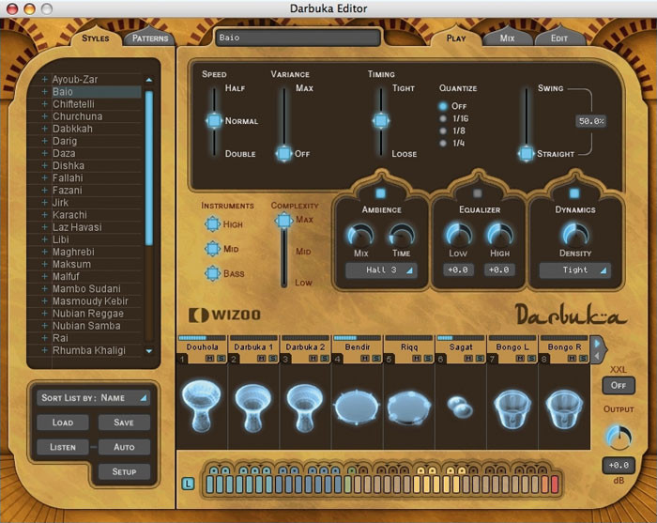The height and width of the screenshot is (523, 657).
Task: Open the Mix tab
Action: pos(507,38)
